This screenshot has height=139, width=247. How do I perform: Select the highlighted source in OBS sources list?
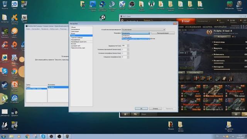click(x=58, y=87)
